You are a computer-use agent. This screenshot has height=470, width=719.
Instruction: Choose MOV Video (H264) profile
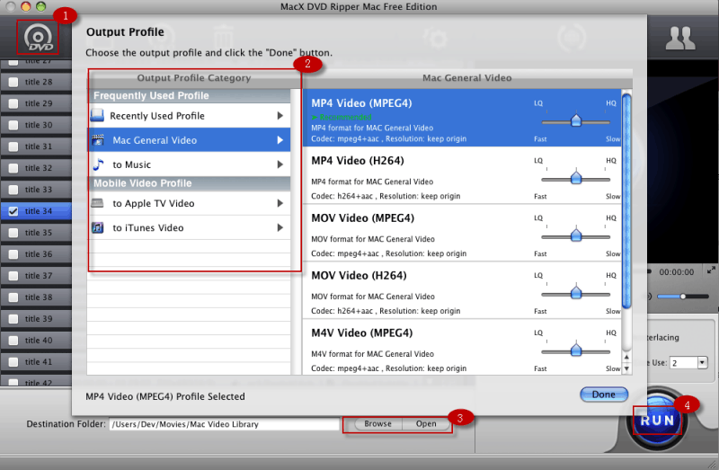click(462, 290)
